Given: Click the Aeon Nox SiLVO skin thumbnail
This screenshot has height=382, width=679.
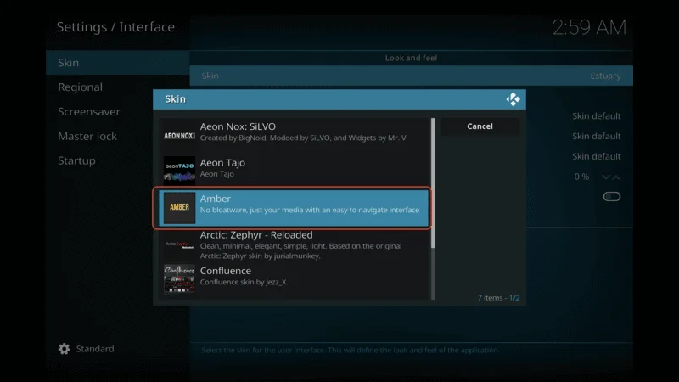Looking at the screenshot, I should click(x=179, y=135).
